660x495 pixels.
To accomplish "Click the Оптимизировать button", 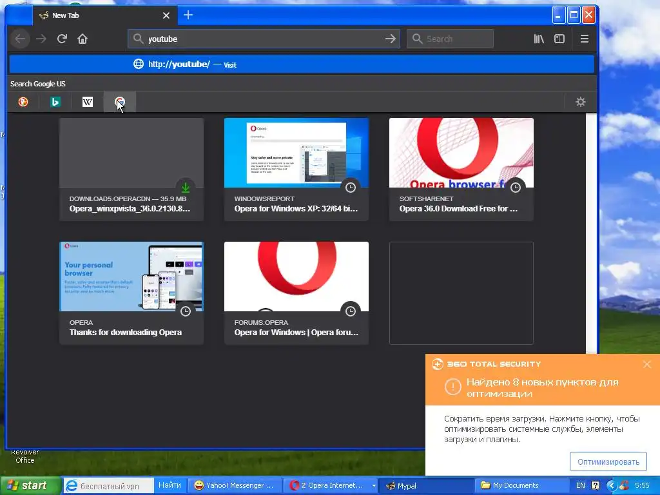I will tap(608, 461).
